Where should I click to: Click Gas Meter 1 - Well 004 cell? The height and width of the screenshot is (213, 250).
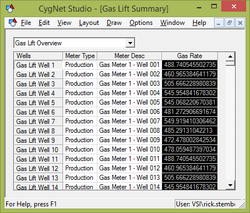[x=129, y=93]
